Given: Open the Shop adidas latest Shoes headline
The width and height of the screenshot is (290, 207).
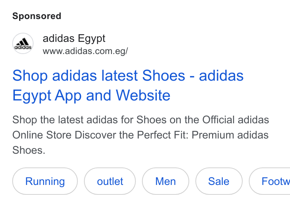Looking at the screenshot, I should click(128, 85).
